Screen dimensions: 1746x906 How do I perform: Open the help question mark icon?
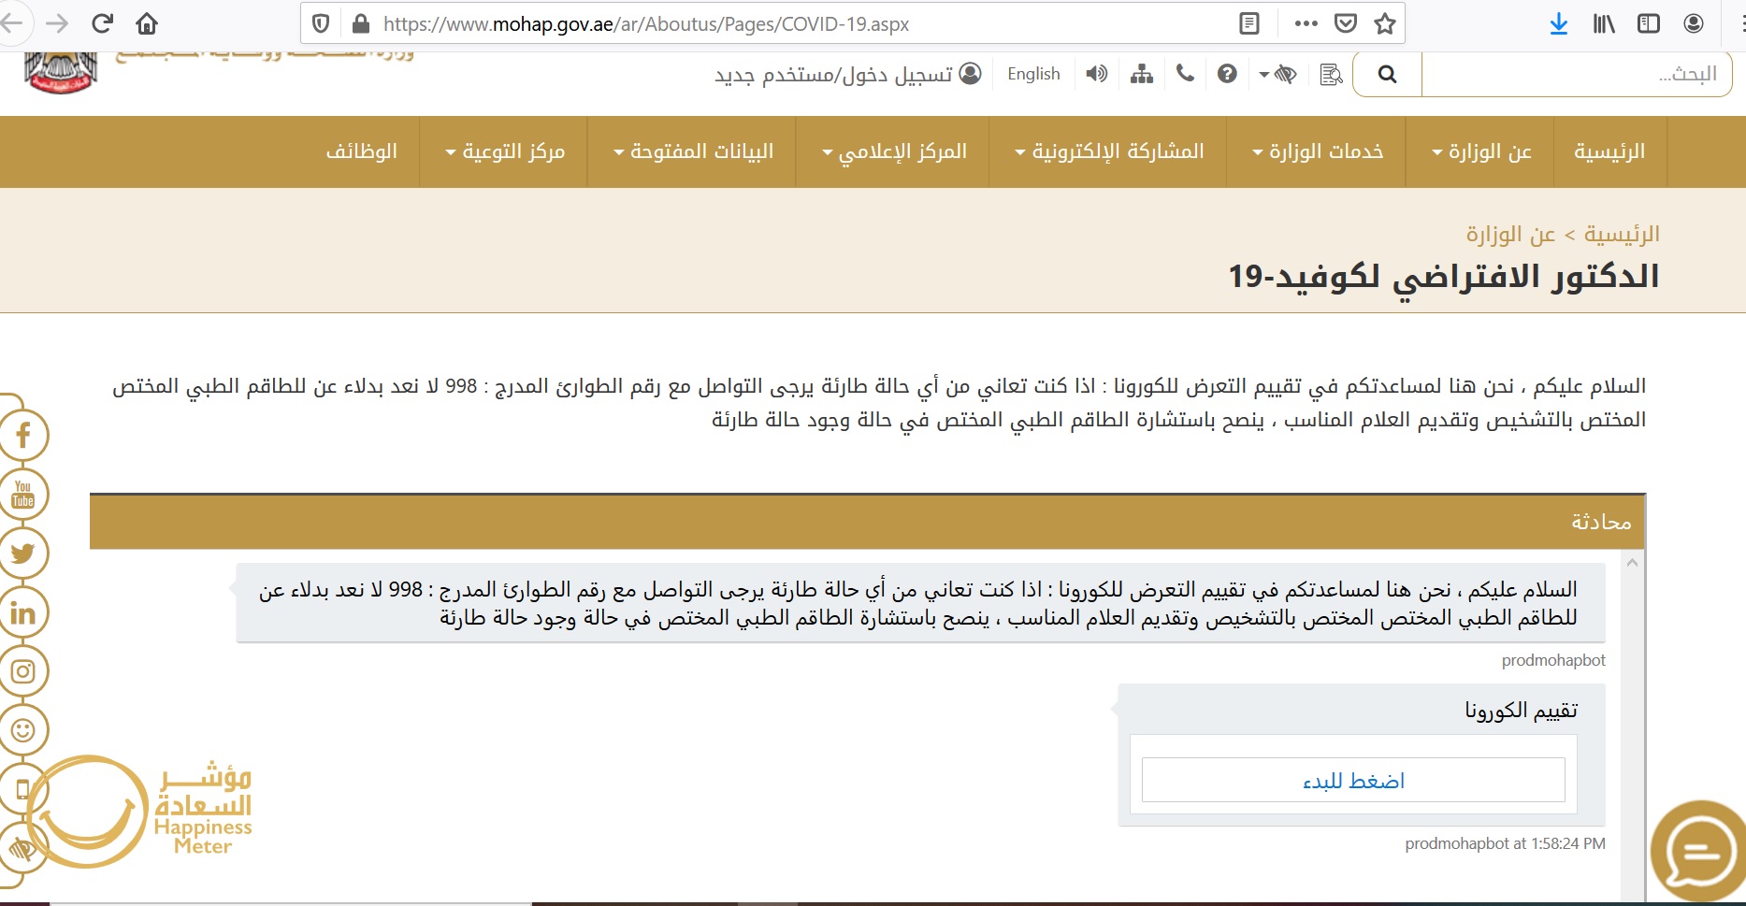point(1227,74)
